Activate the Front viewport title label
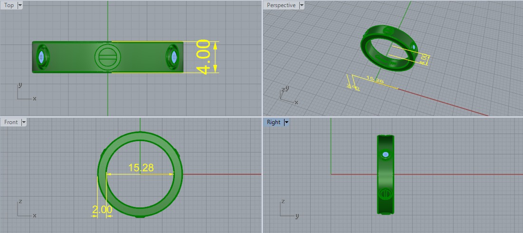 coord(11,122)
